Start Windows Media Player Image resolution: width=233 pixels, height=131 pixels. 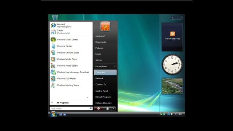pyautogui.click(x=71, y=59)
